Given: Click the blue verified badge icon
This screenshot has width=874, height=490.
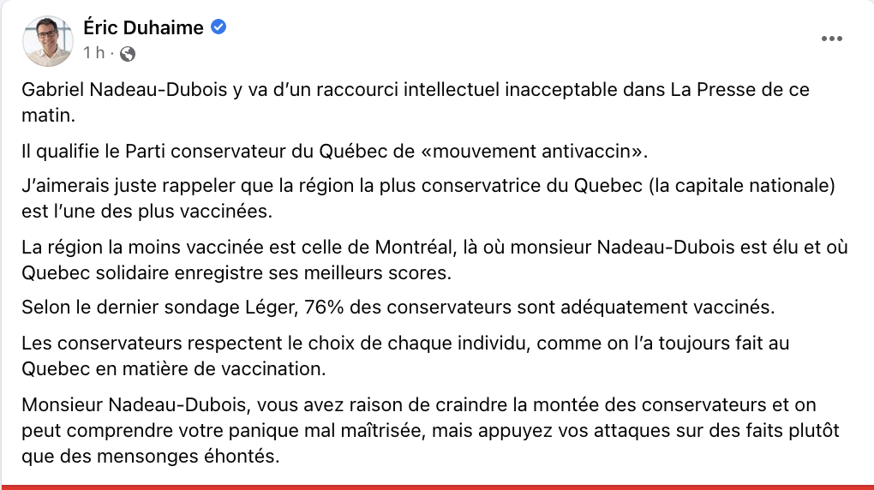Looking at the screenshot, I should (218, 27).
